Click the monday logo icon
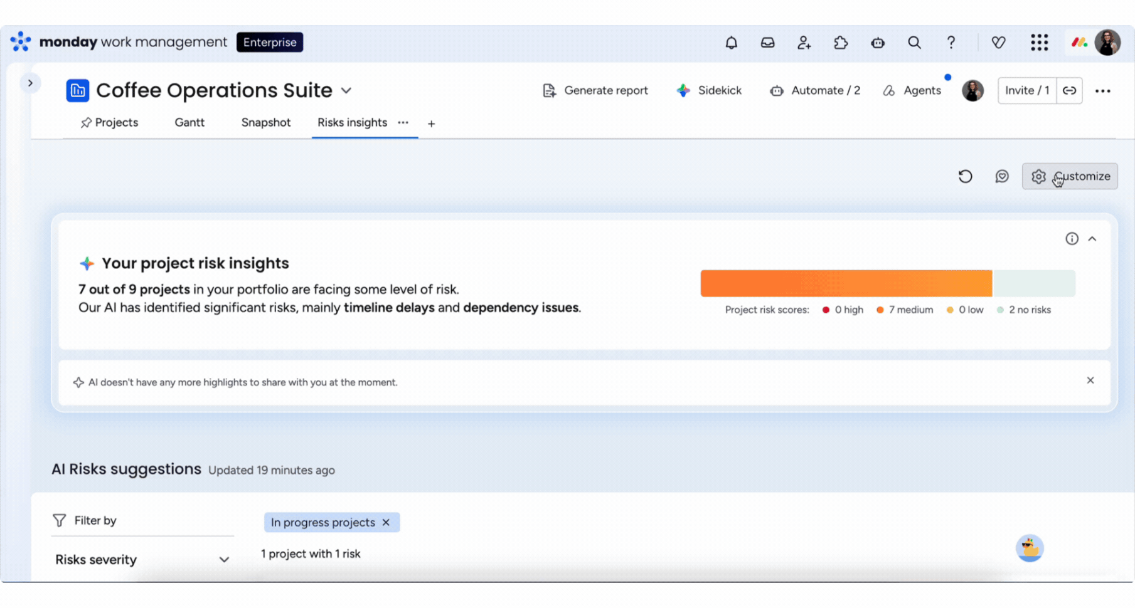 21,42
